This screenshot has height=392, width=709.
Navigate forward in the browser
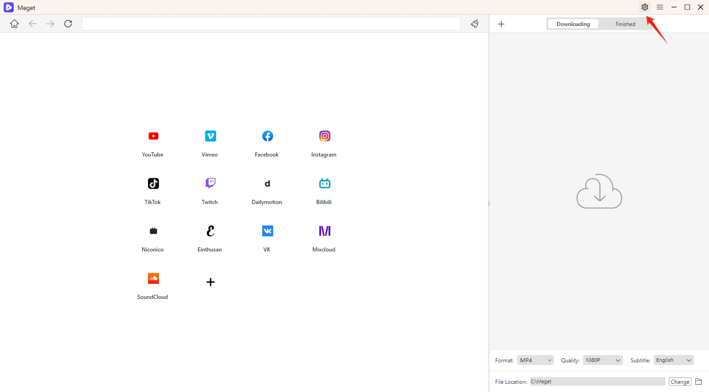[50, 24]
